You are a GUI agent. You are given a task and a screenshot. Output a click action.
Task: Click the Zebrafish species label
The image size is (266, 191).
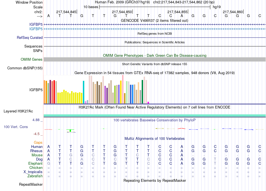tap(35, 176)
